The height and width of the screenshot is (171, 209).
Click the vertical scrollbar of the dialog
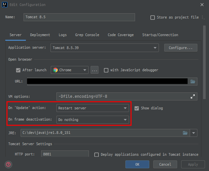tap(204, 62)
